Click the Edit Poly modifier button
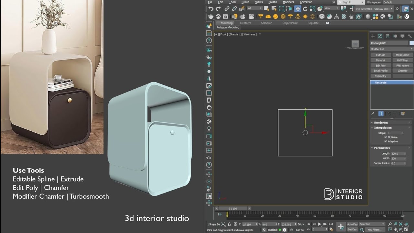The height and width of the screenshot is (233, 414). click(x=380, y=65)
